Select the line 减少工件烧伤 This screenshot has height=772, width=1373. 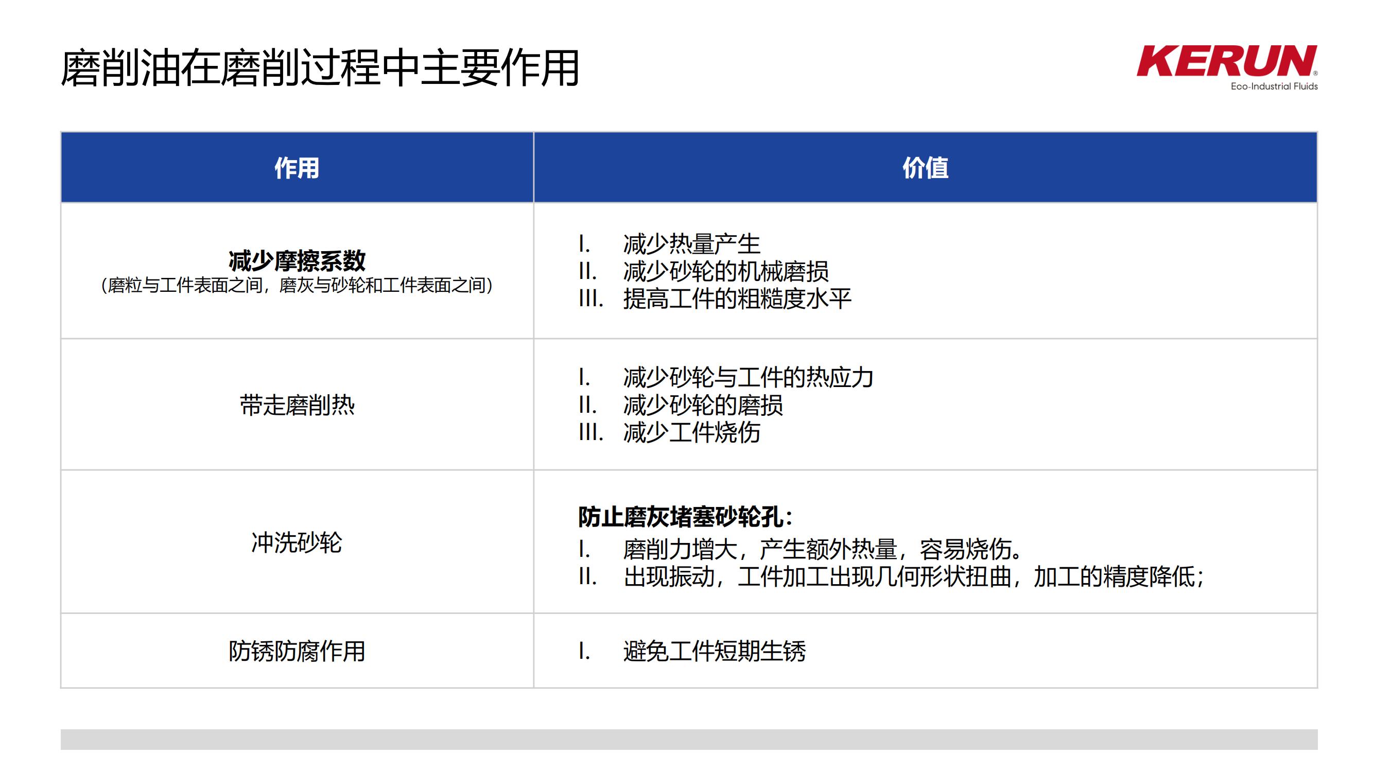coord(691,432)
